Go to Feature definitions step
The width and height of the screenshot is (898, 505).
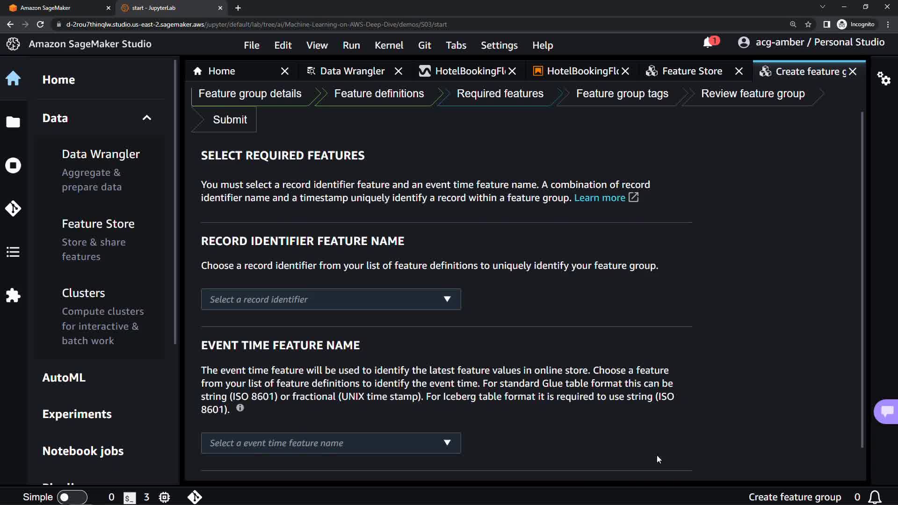coord(379,94)
